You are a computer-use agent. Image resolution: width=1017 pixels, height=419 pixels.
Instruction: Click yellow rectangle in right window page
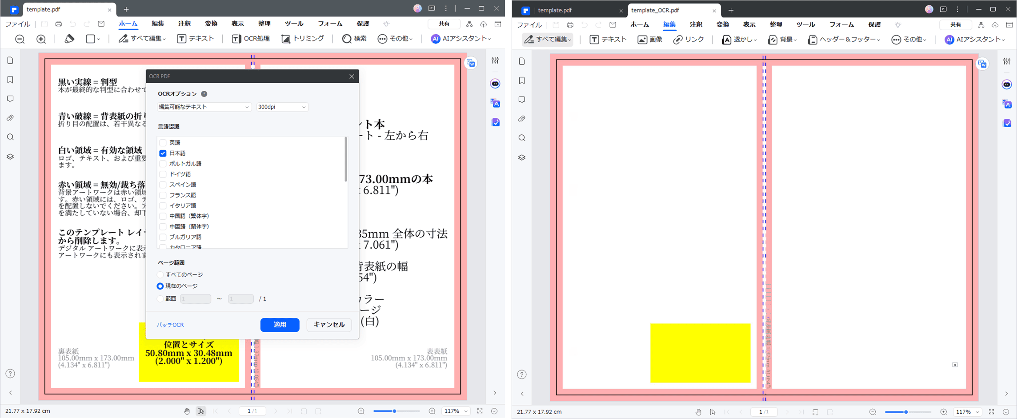700,353
